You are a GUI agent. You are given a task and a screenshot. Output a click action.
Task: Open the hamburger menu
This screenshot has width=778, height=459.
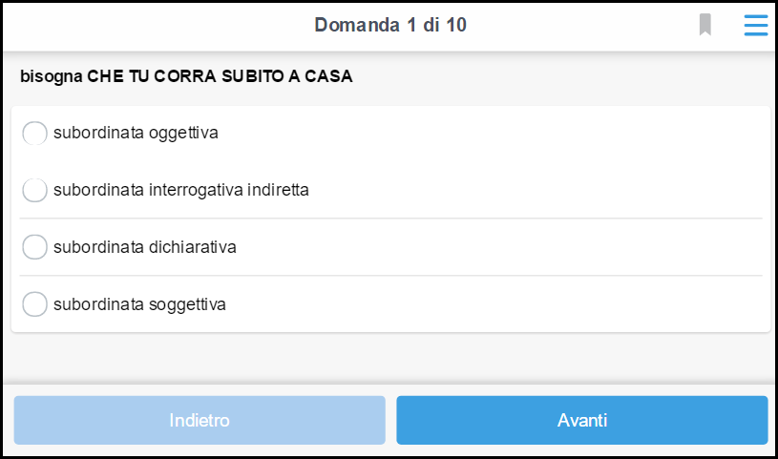(x=756, y=26)
